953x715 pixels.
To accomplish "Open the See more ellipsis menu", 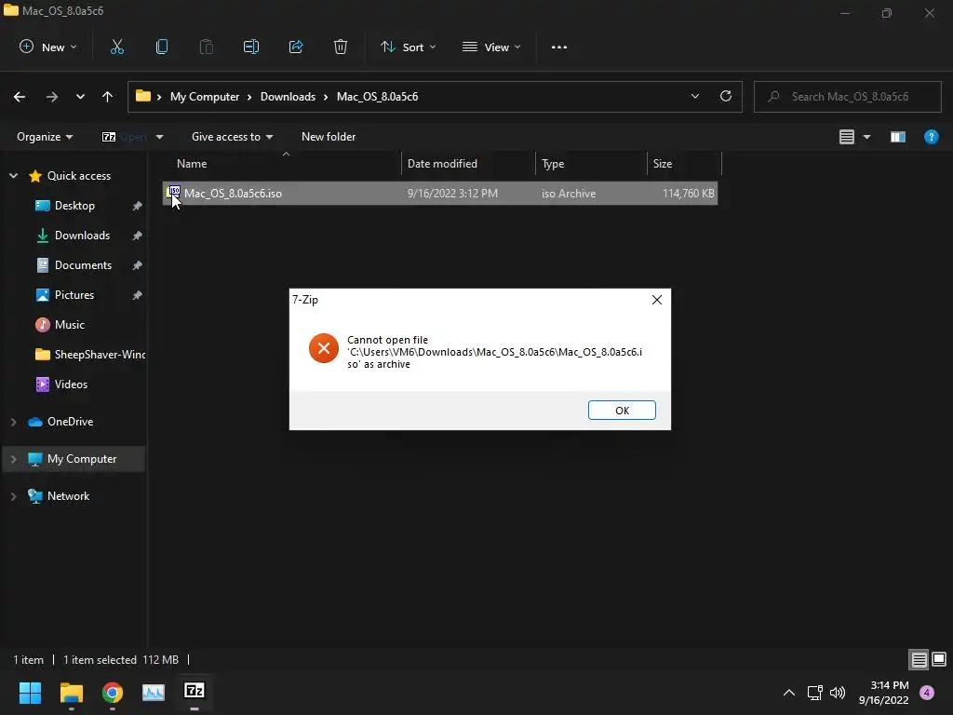I will pyautogui.click(x=559, y=47).
